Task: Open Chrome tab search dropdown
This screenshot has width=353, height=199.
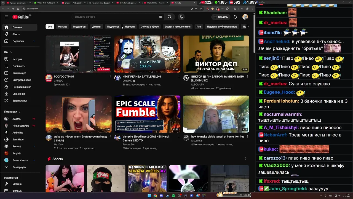Action: (3, 2)
